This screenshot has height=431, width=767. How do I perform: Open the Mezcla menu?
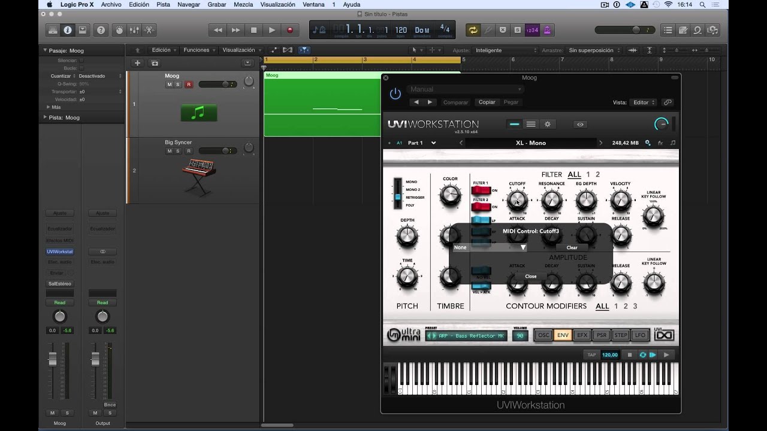243,5
